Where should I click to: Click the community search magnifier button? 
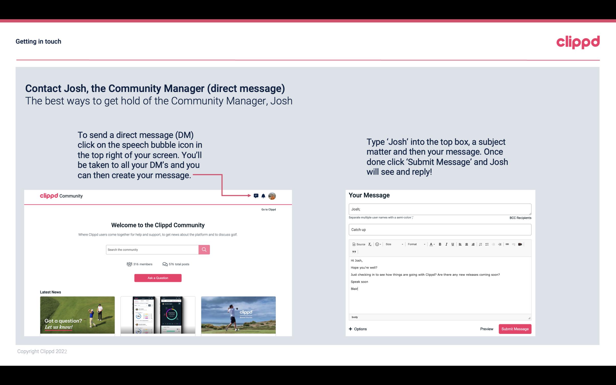[204, 249]
